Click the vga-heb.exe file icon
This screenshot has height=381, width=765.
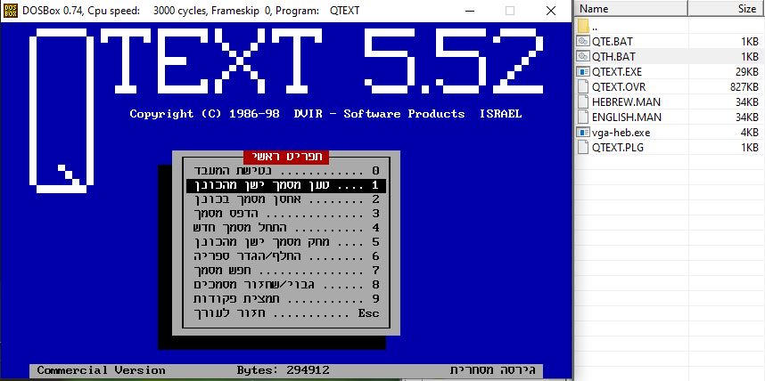tap(582, 133)
